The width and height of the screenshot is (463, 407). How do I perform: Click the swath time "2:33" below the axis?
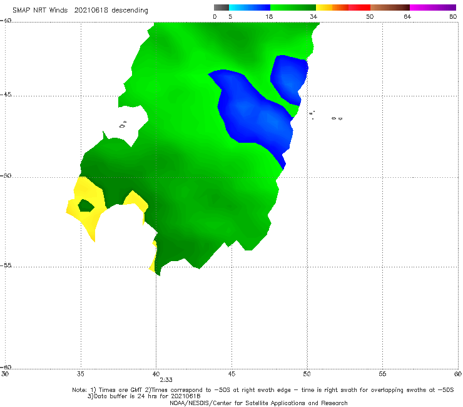pos(166,380)
